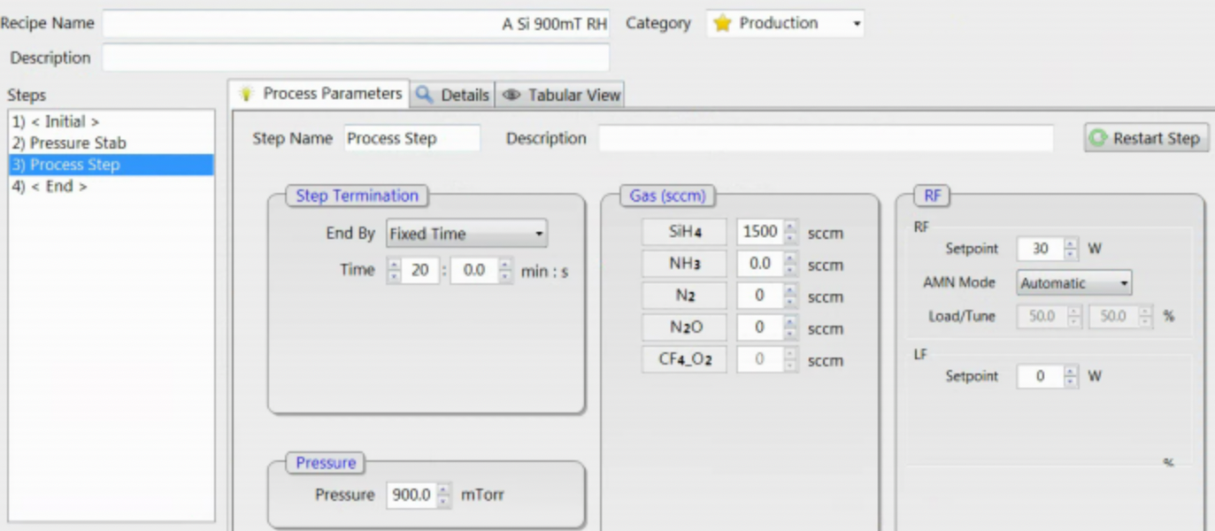Click the Pressure value field
Image resolution: width=1215 pixels, height=531 pixels.
click(x=411, y=495)
